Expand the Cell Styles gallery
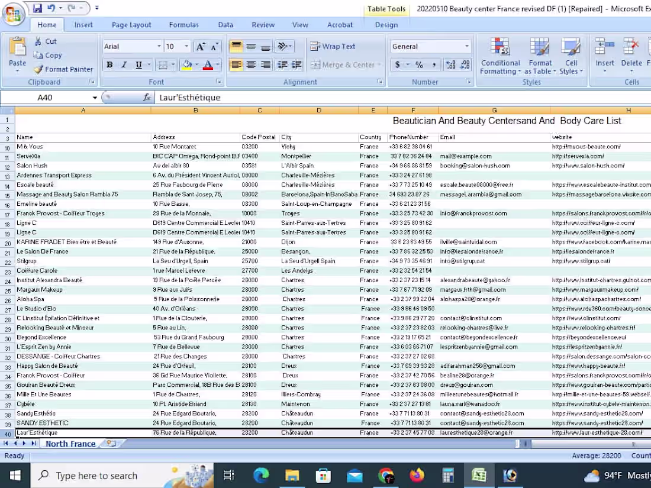The image size is (651, 488). coord(571,56)
